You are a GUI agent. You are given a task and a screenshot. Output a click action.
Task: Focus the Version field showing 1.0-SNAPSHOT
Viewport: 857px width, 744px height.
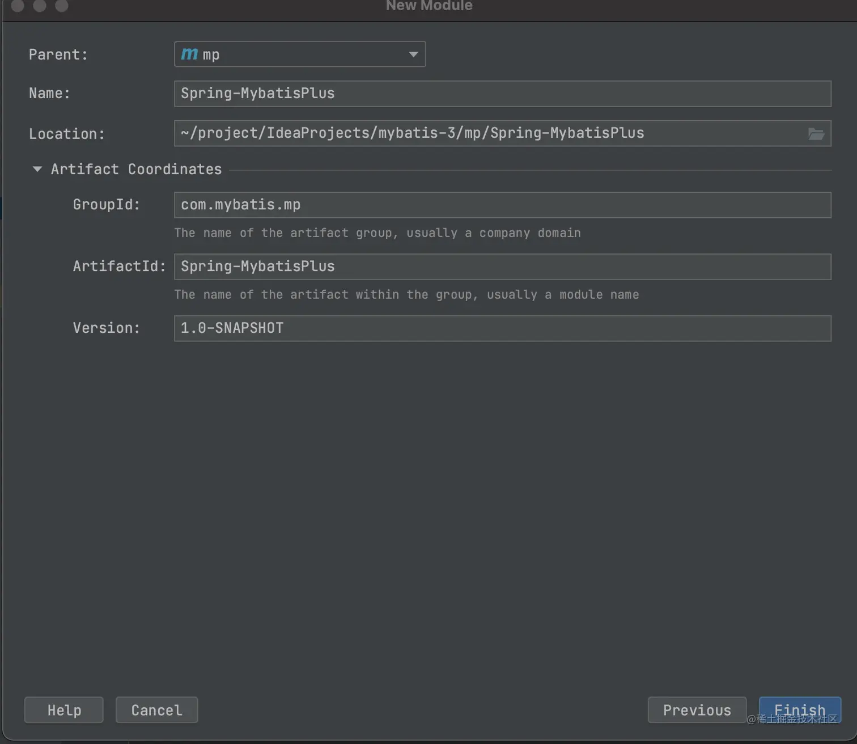(x=502, y=328)
